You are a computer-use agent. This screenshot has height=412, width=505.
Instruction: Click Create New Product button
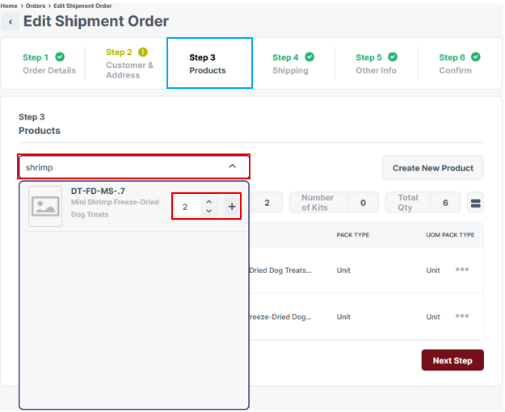coord(433,168)
